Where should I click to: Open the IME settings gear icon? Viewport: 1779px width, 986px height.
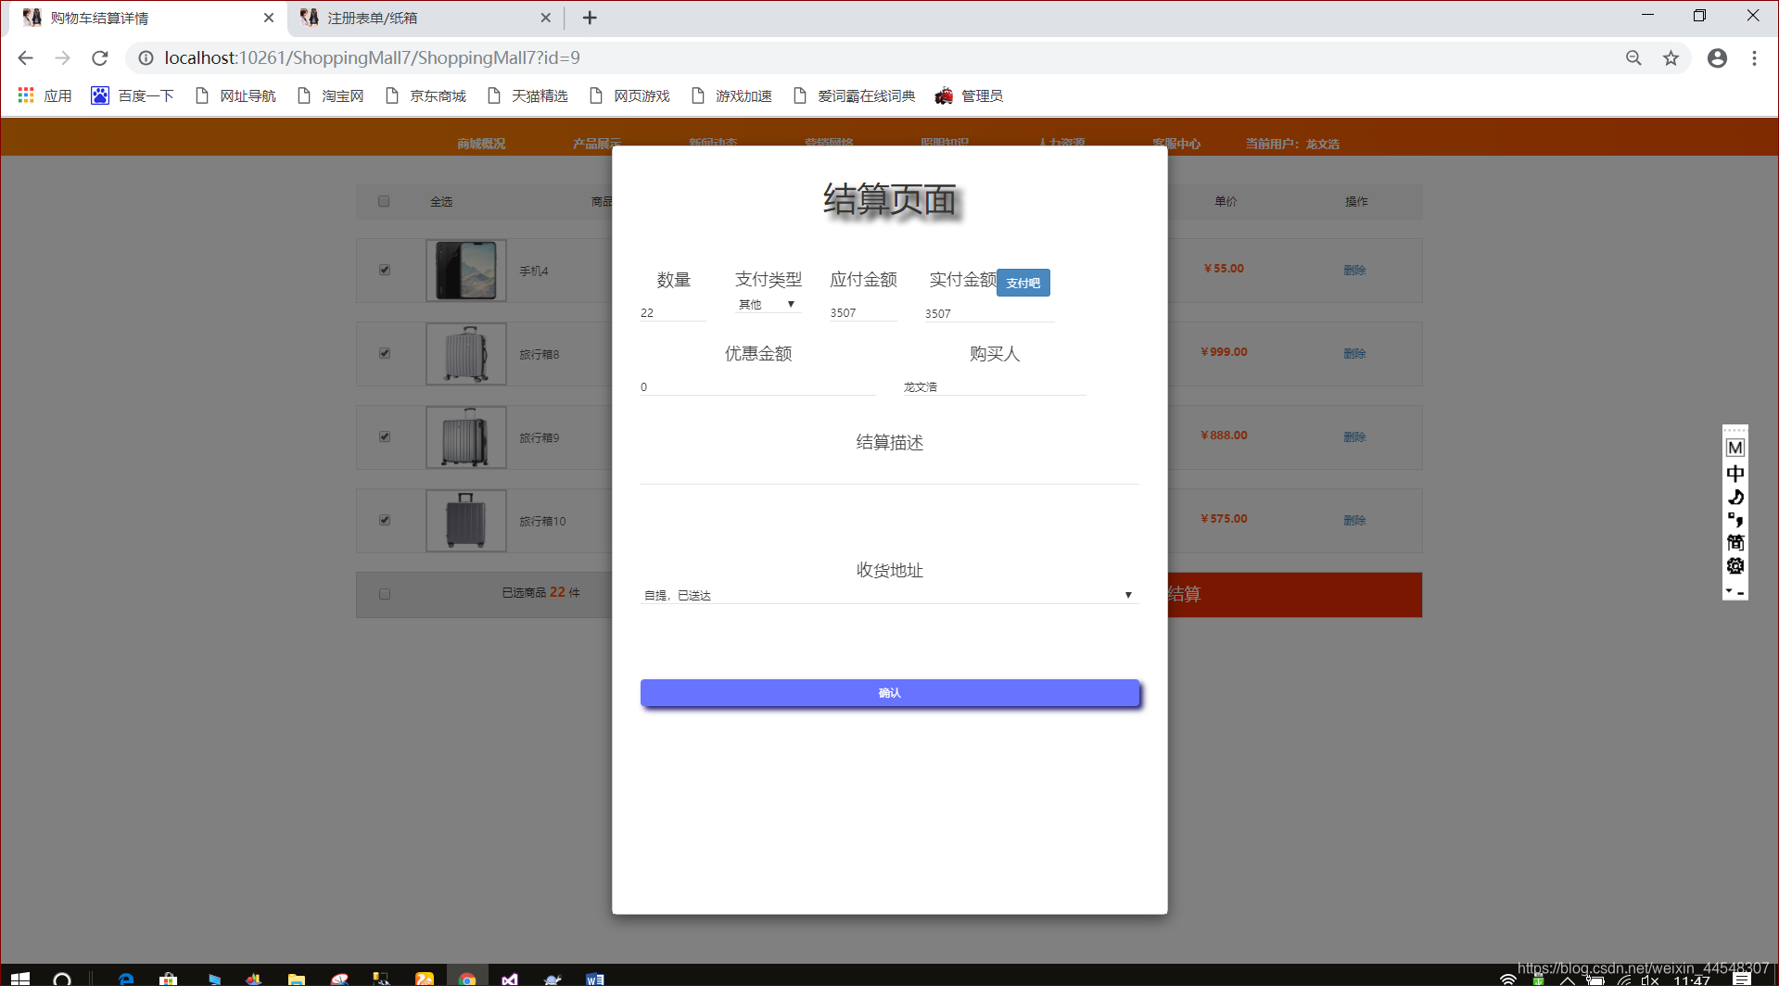pos(1735,566)
